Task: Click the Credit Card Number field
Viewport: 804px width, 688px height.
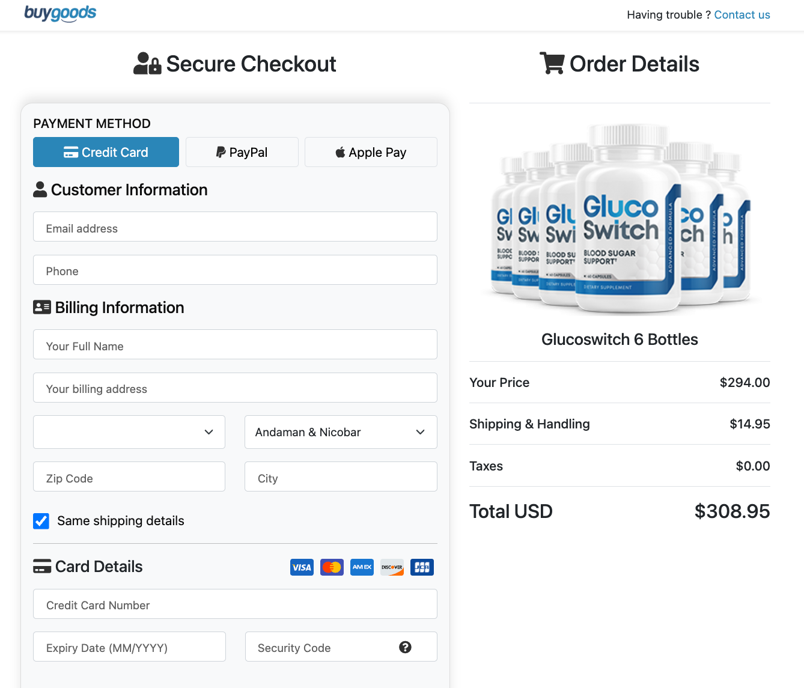Action: pos(235,604)
